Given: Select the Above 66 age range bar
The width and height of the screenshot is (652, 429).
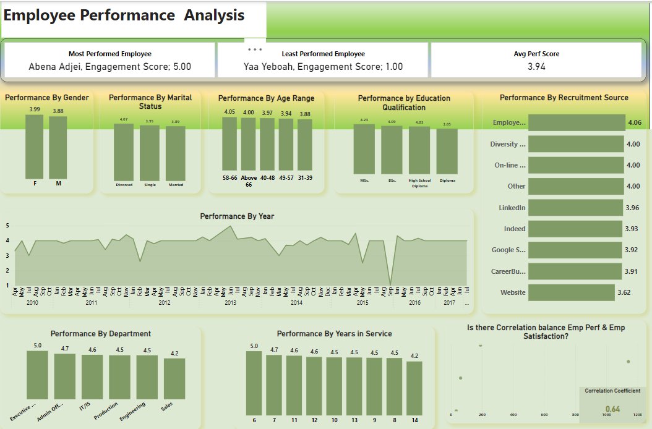Looking at the screenshot, I should [x=248, y=144].
